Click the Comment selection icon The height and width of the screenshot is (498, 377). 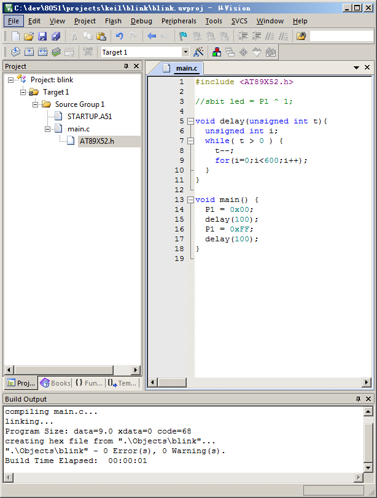point(270,36)
